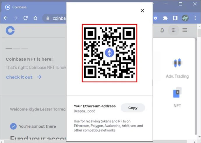Open the browser three-dot menu

pos(195,18)
